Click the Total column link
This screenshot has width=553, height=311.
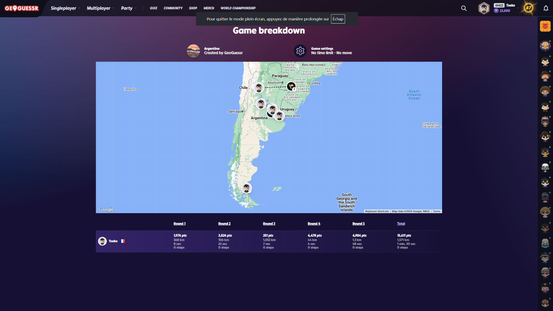pos(401,224)
